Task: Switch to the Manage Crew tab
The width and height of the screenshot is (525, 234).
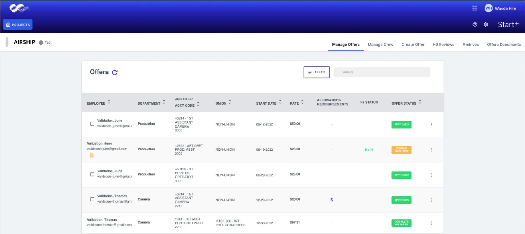Action: (380, 45)
